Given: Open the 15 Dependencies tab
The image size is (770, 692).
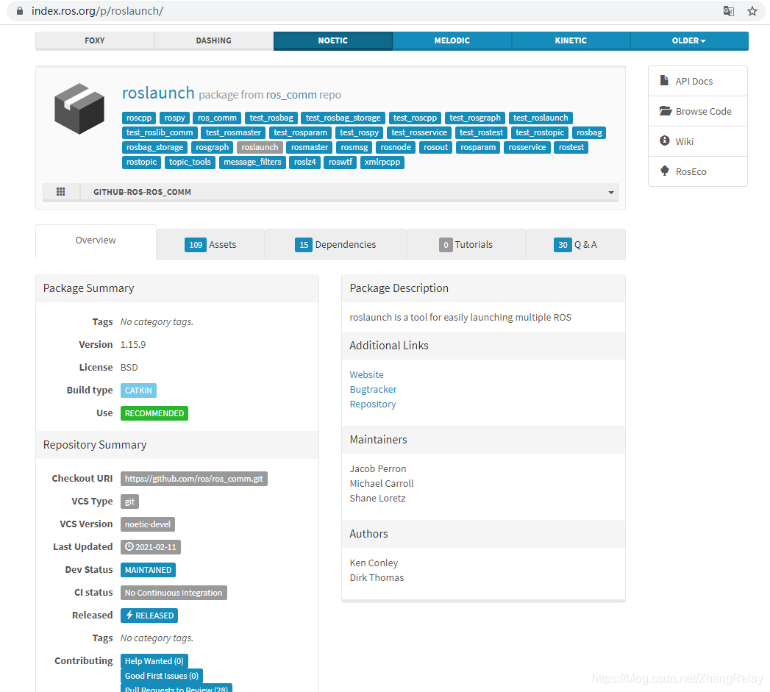Looking at the screenshot, I should click(335, 245).
